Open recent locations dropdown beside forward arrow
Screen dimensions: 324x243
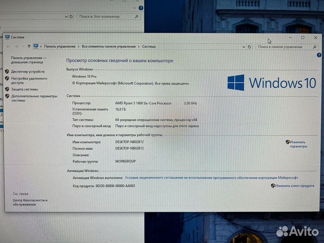click(23, 46)
